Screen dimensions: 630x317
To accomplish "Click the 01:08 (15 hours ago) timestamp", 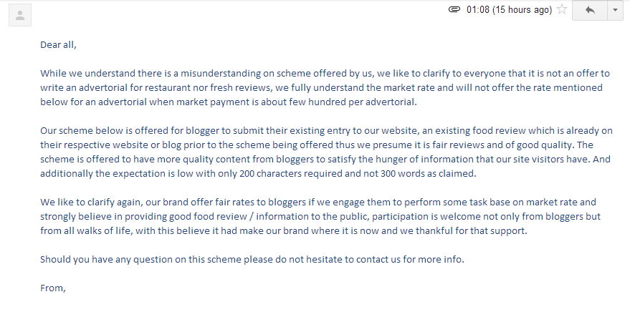I will [x=509, y=9].
